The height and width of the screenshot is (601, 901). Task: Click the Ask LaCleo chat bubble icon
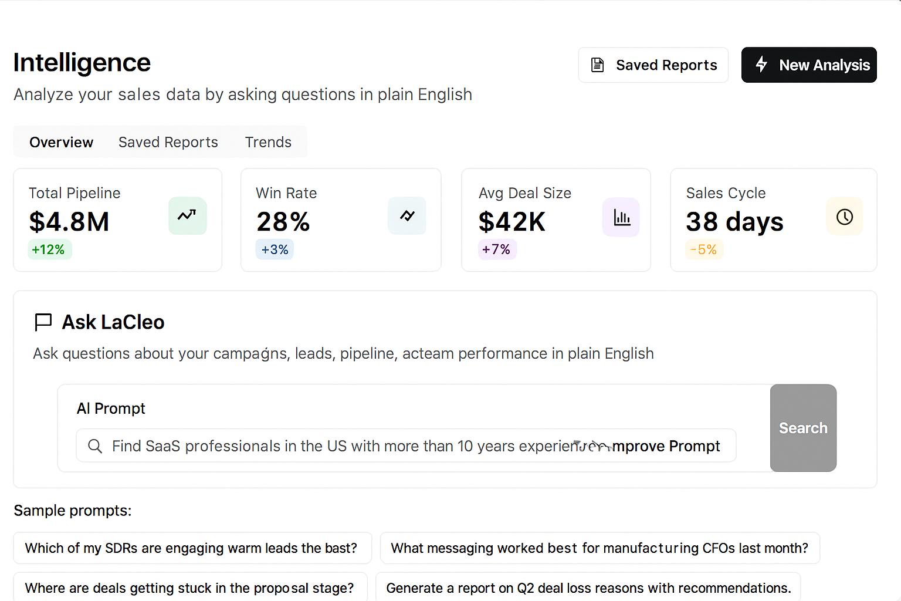(x=43, y=322)
